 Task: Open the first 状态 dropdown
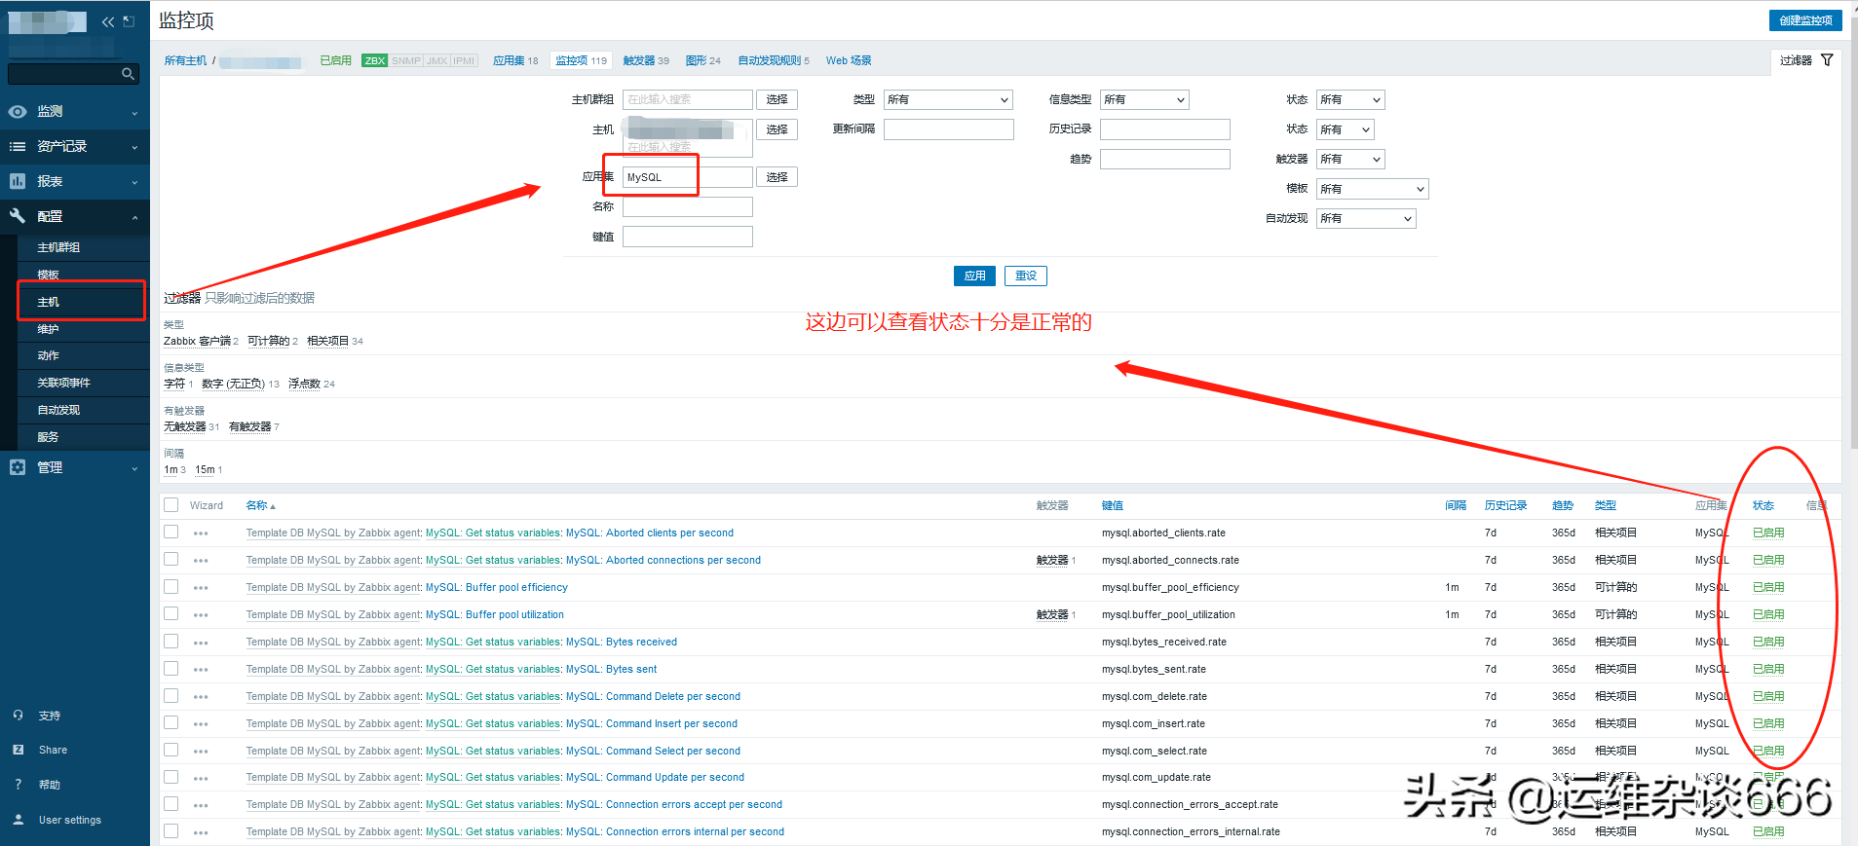[x=1350, y=99]
